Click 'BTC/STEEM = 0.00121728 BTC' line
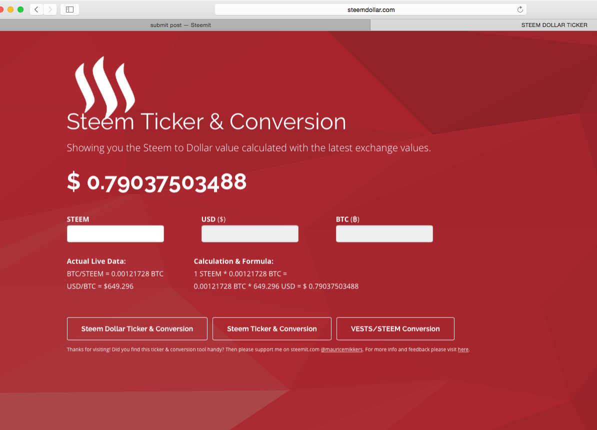Screen dimensions: 597x430 (115, 274)
